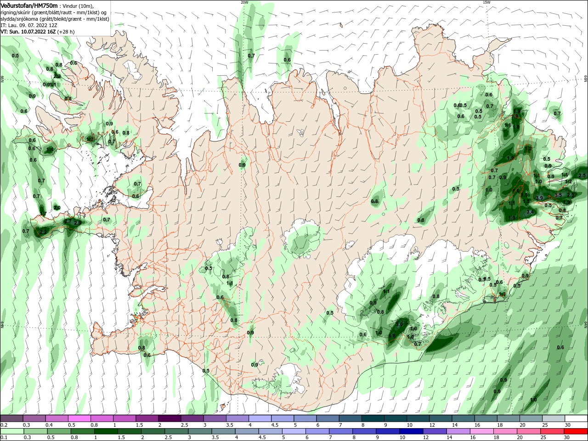
Task: Click the '0.1' label in rain legend
Action: tap(4, 438)
